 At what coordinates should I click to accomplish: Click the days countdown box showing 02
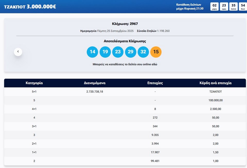215,6
